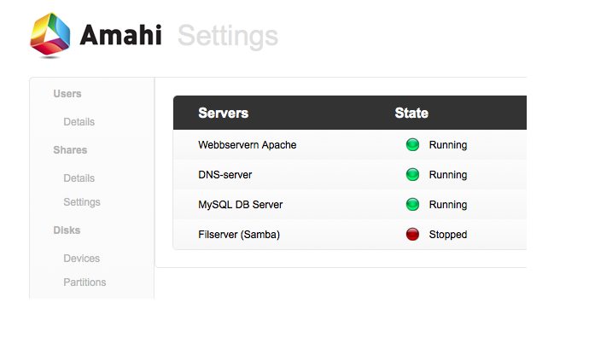Open the Users section in sidebar

[x=67, y=94]
